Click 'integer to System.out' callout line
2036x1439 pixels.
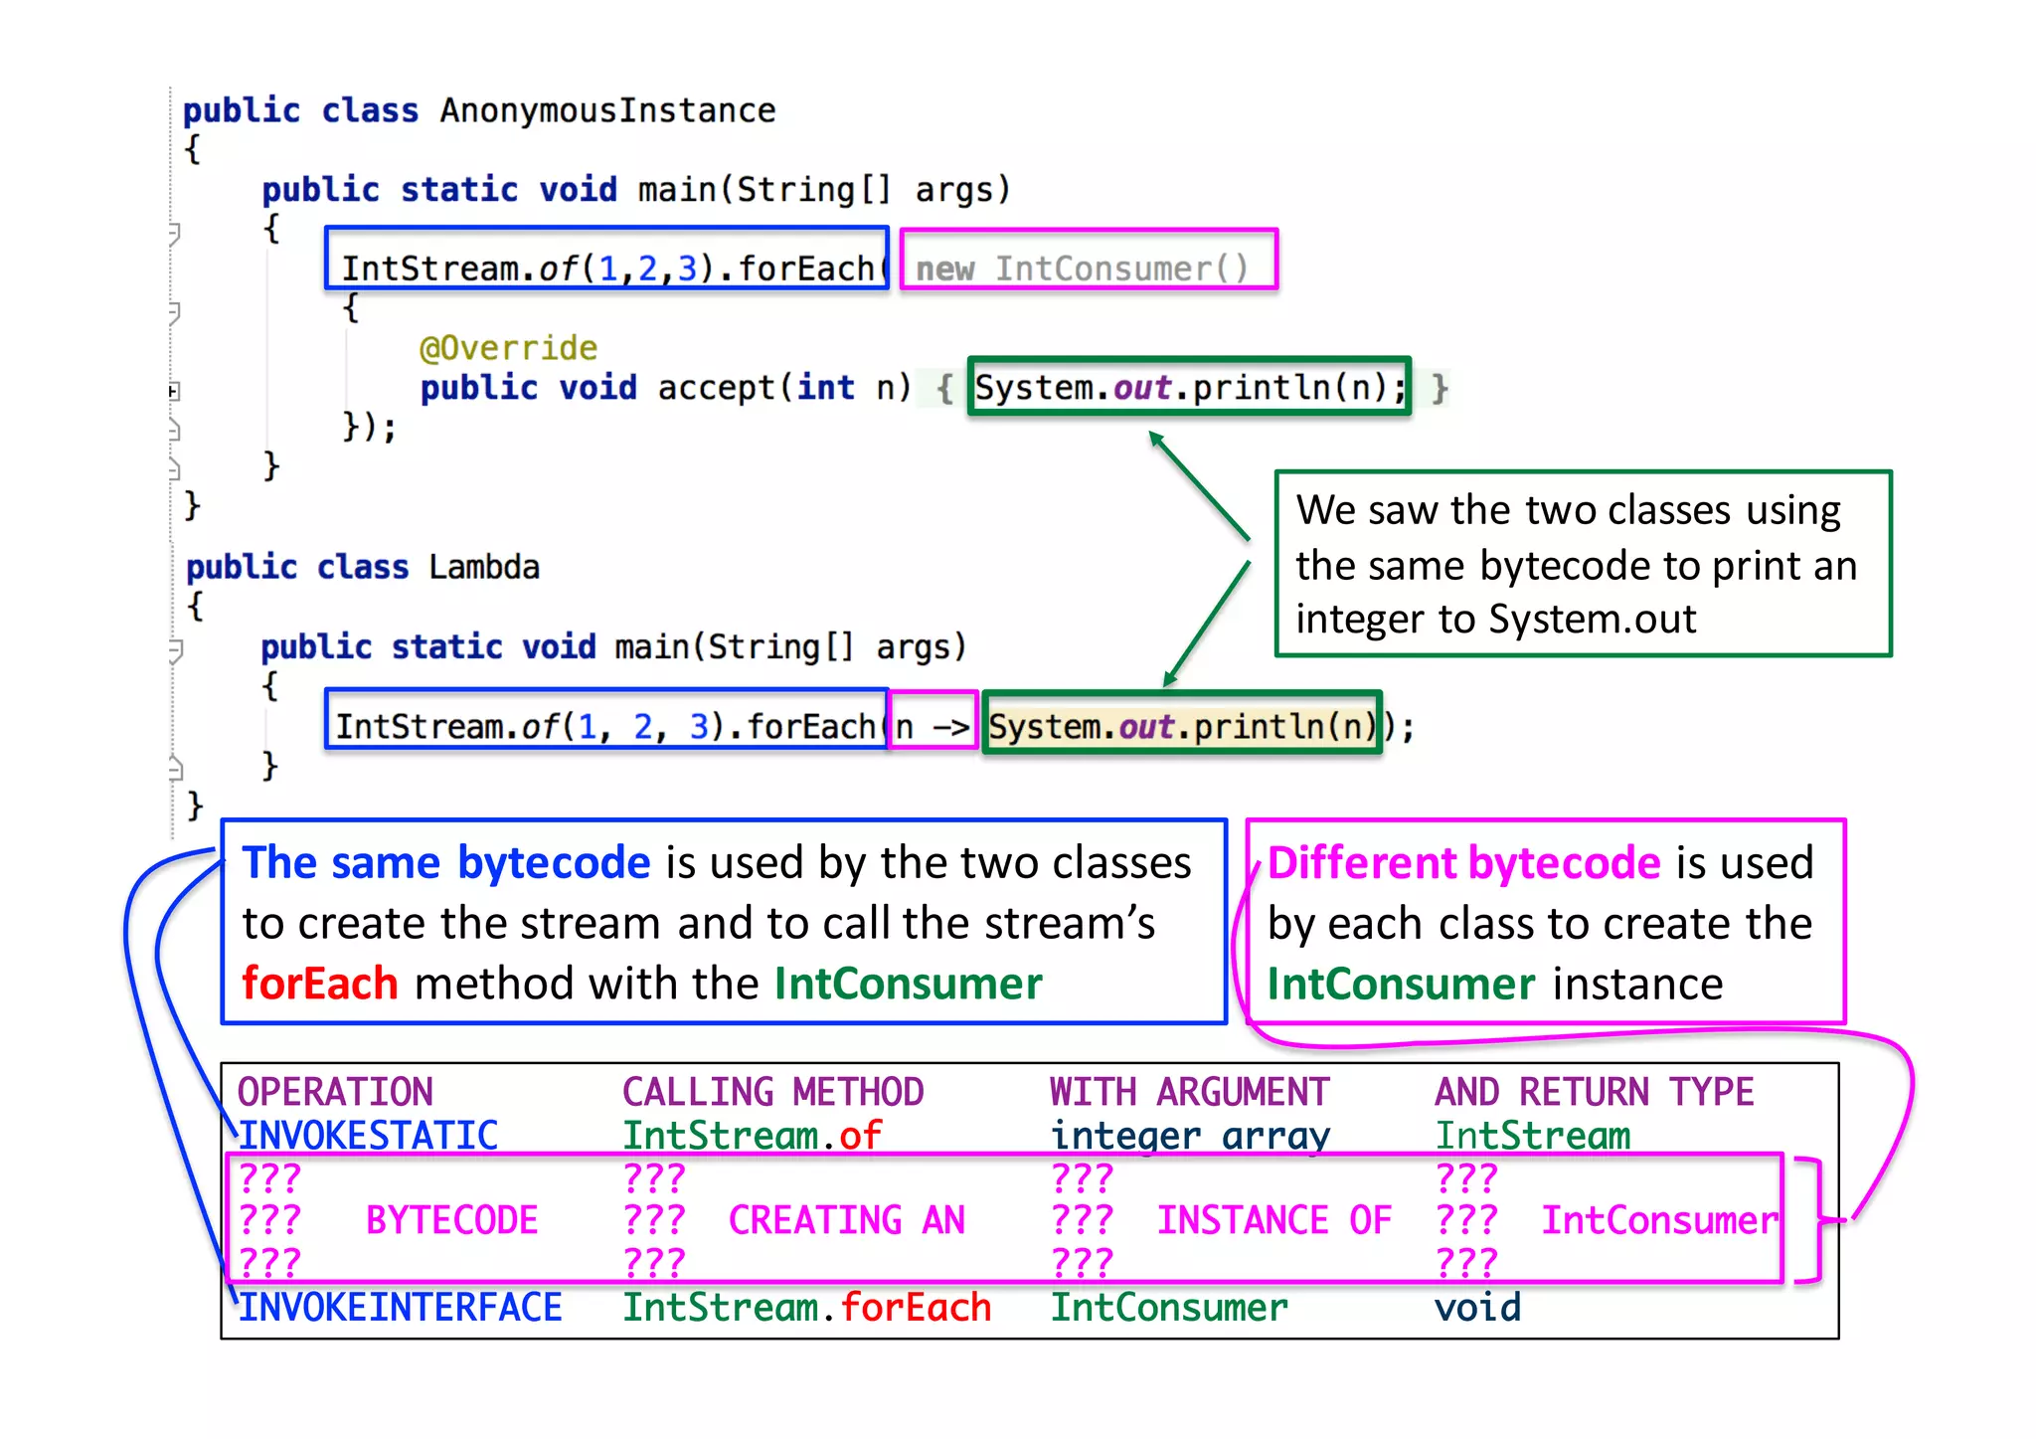[1495, 620]
